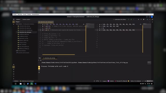The width and height of the screenshot is (166, 93).
Task: Click Python 3.11 interpreter in status bar
Action: click(136, 81)
